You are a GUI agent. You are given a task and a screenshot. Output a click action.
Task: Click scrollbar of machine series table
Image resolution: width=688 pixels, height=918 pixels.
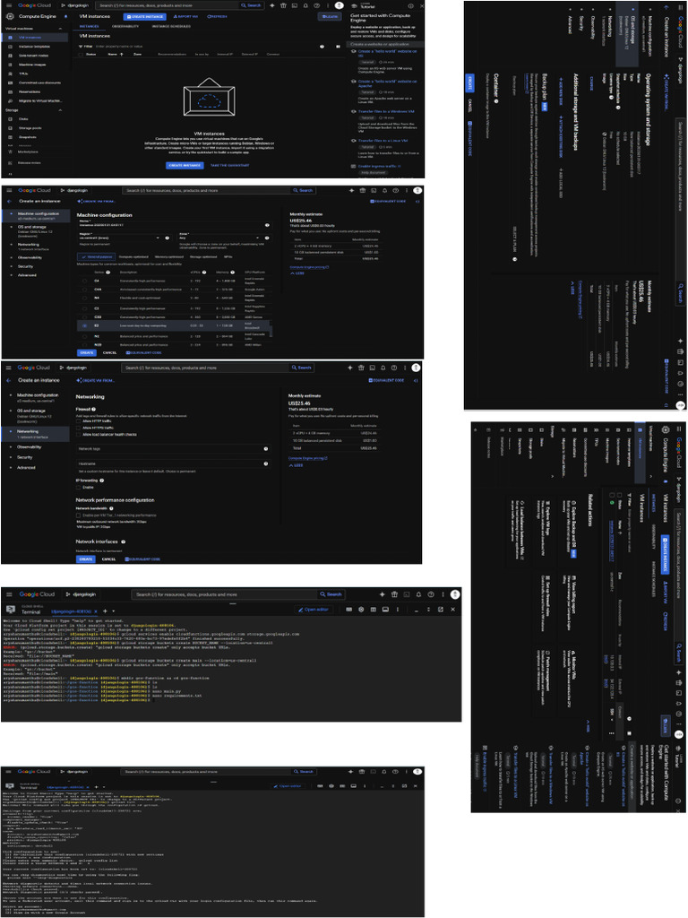click(x=271, y=330)
